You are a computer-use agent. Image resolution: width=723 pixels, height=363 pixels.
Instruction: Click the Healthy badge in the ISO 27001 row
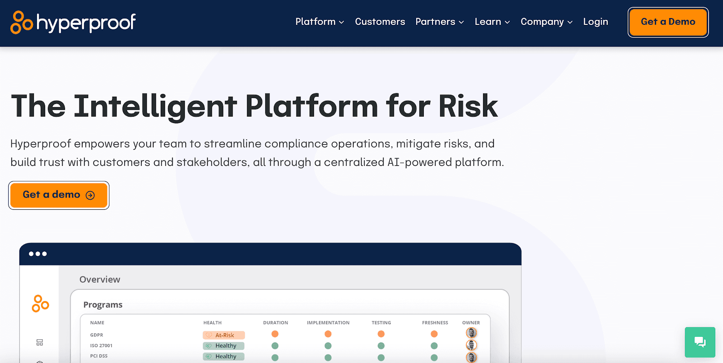pyautogui.click(x=224, y=346)
